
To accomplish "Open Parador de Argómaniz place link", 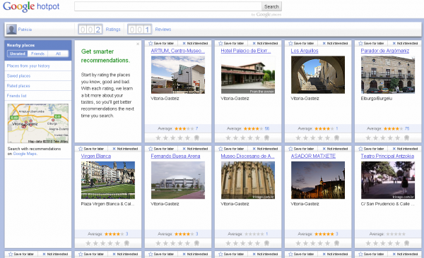I will [385, 51].
